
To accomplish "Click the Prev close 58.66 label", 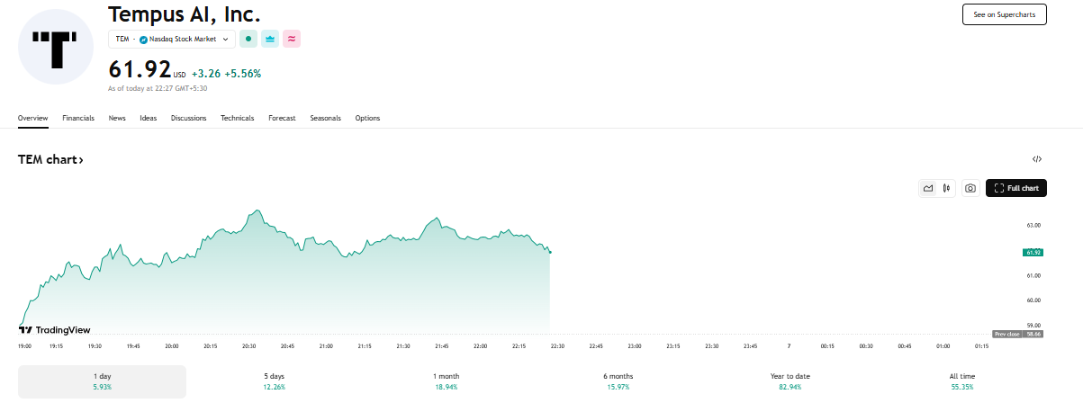I will tap(1017, 334).
